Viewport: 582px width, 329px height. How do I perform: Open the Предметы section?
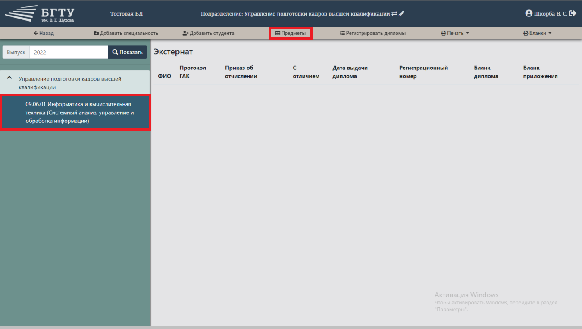291,33
